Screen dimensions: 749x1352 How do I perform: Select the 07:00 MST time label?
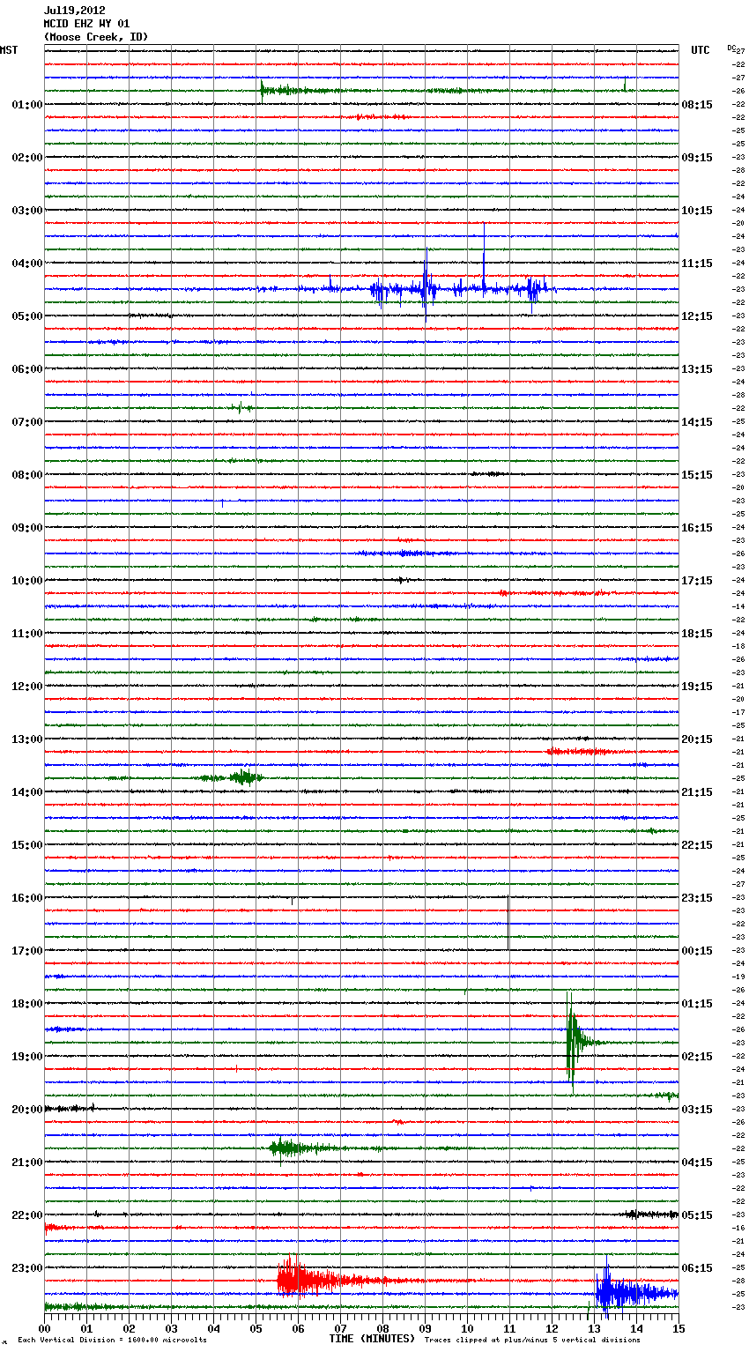tap(27, 422)
